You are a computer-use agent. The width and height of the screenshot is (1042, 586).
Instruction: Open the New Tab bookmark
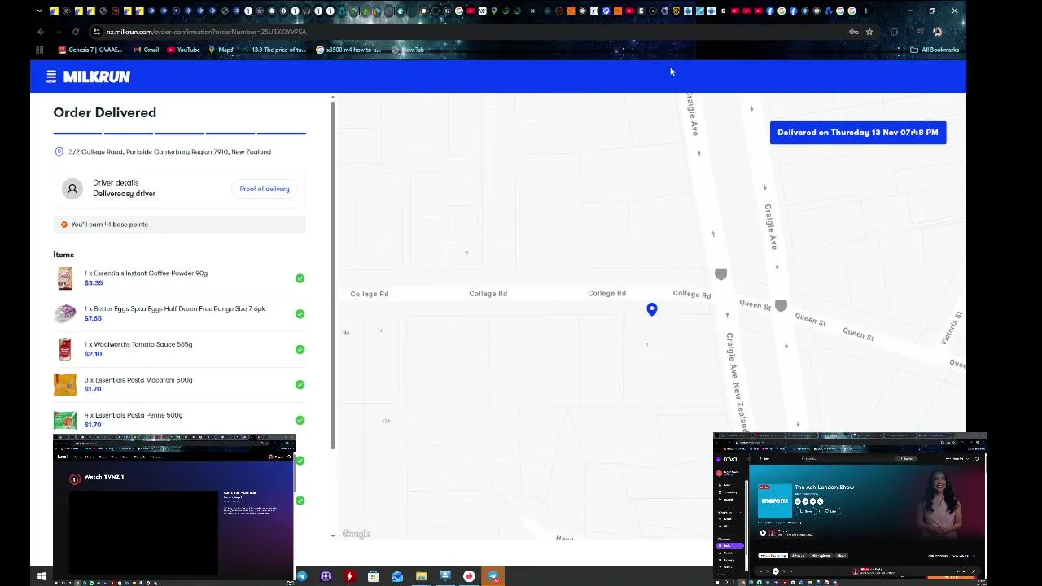click(408, 50)
